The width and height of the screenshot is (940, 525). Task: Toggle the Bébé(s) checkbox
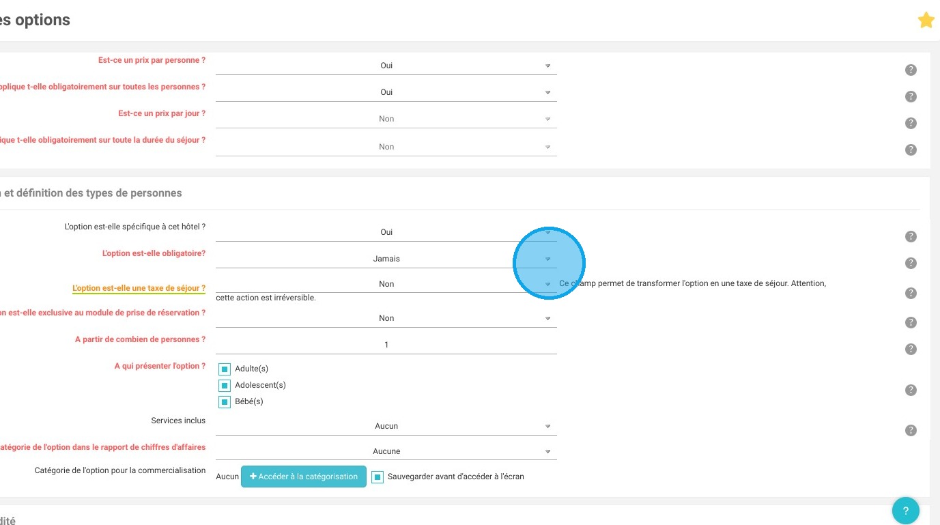[225, 402]
